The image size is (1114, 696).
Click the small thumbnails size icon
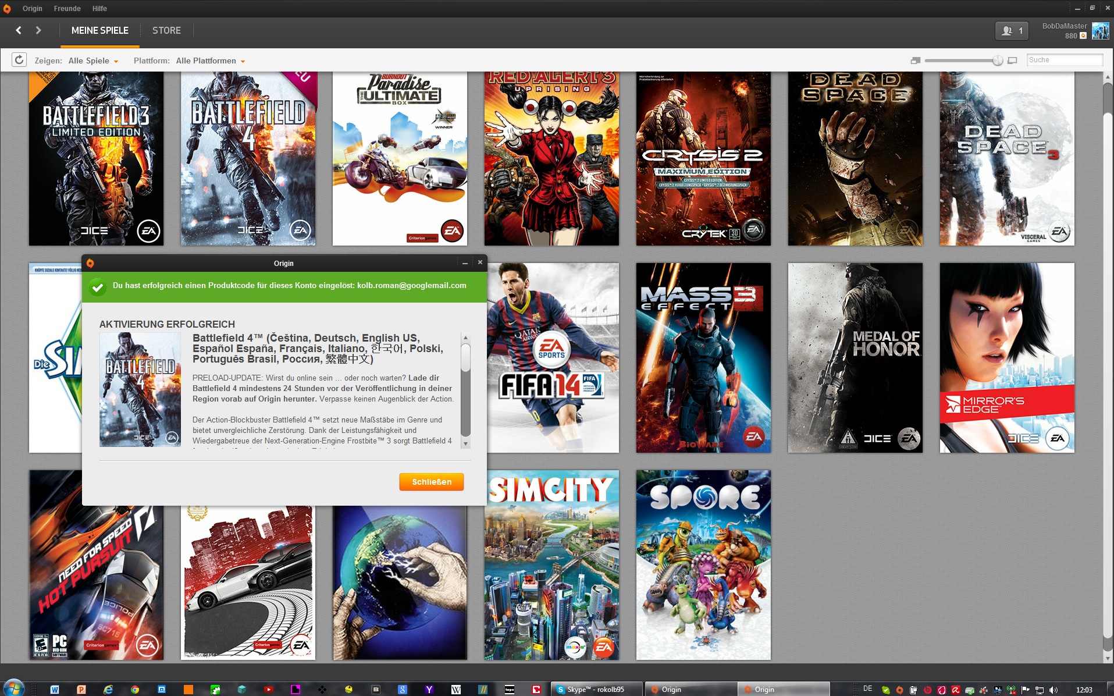[x=915, y=61]
